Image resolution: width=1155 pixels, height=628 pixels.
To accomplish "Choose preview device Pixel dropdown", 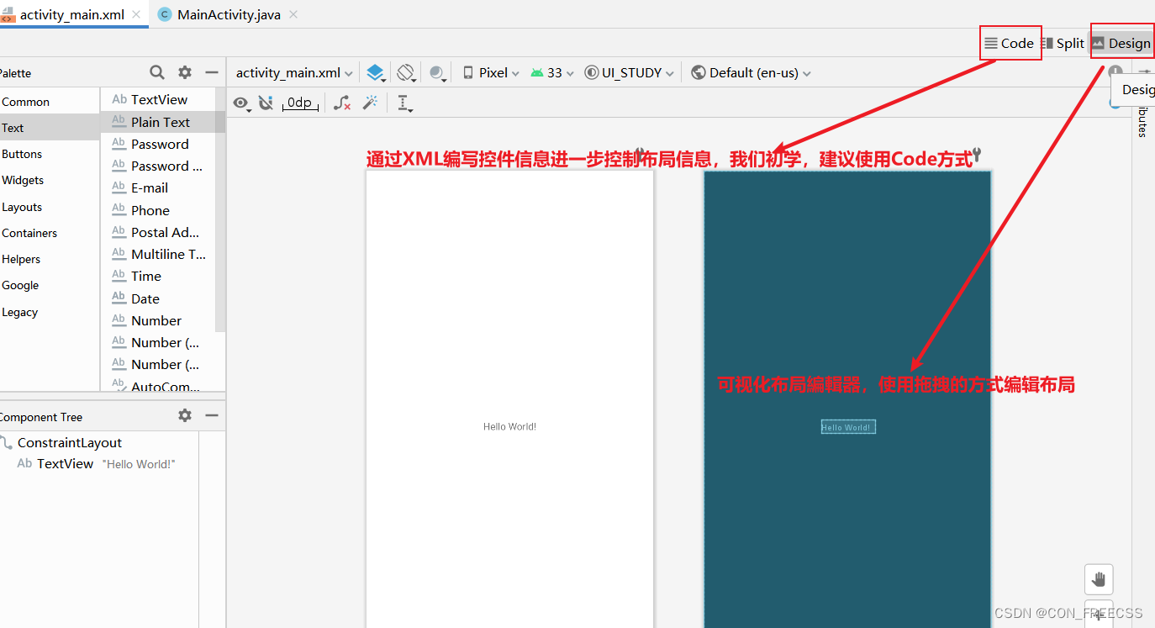I will pyautogui.click(x=492, y=73).
